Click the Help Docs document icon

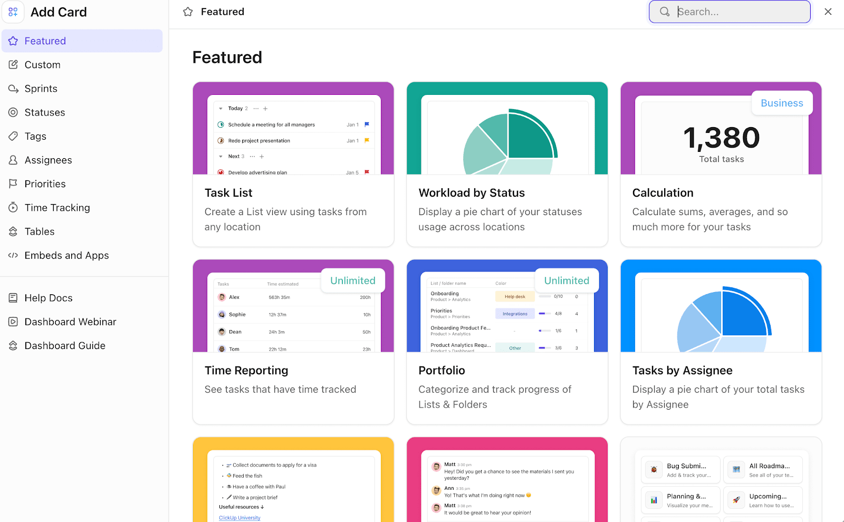pos(13,298)
